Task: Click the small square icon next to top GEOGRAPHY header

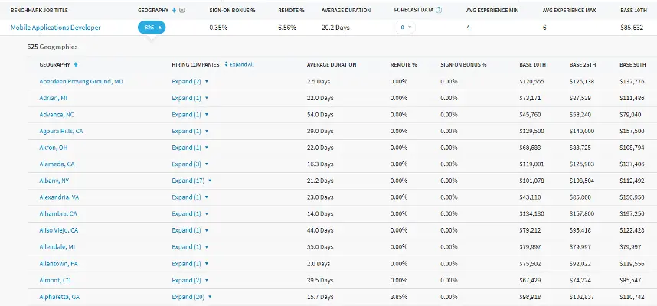Action: pyautogui.click(x=181, y=11)
